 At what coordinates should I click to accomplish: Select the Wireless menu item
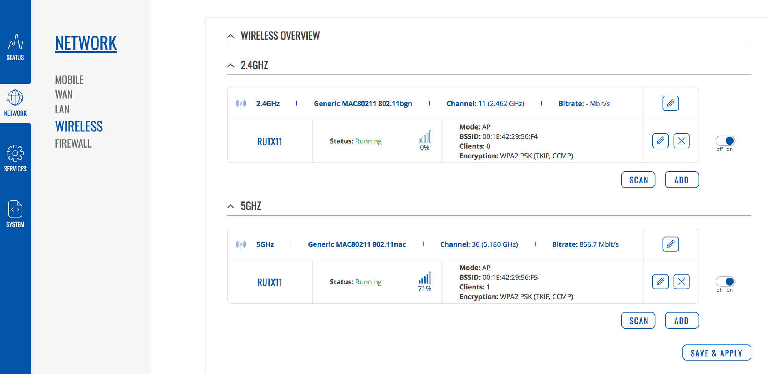pos(79,126)
